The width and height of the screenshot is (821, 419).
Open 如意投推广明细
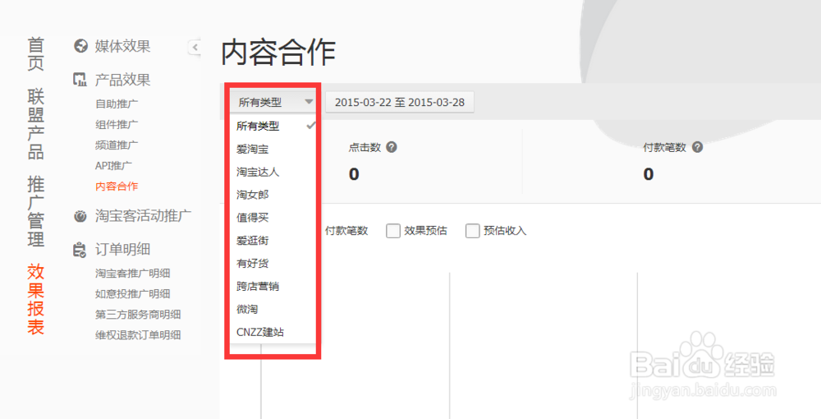(132, 293)
